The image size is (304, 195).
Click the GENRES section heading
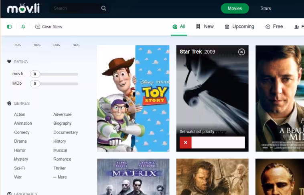point(22,103)
